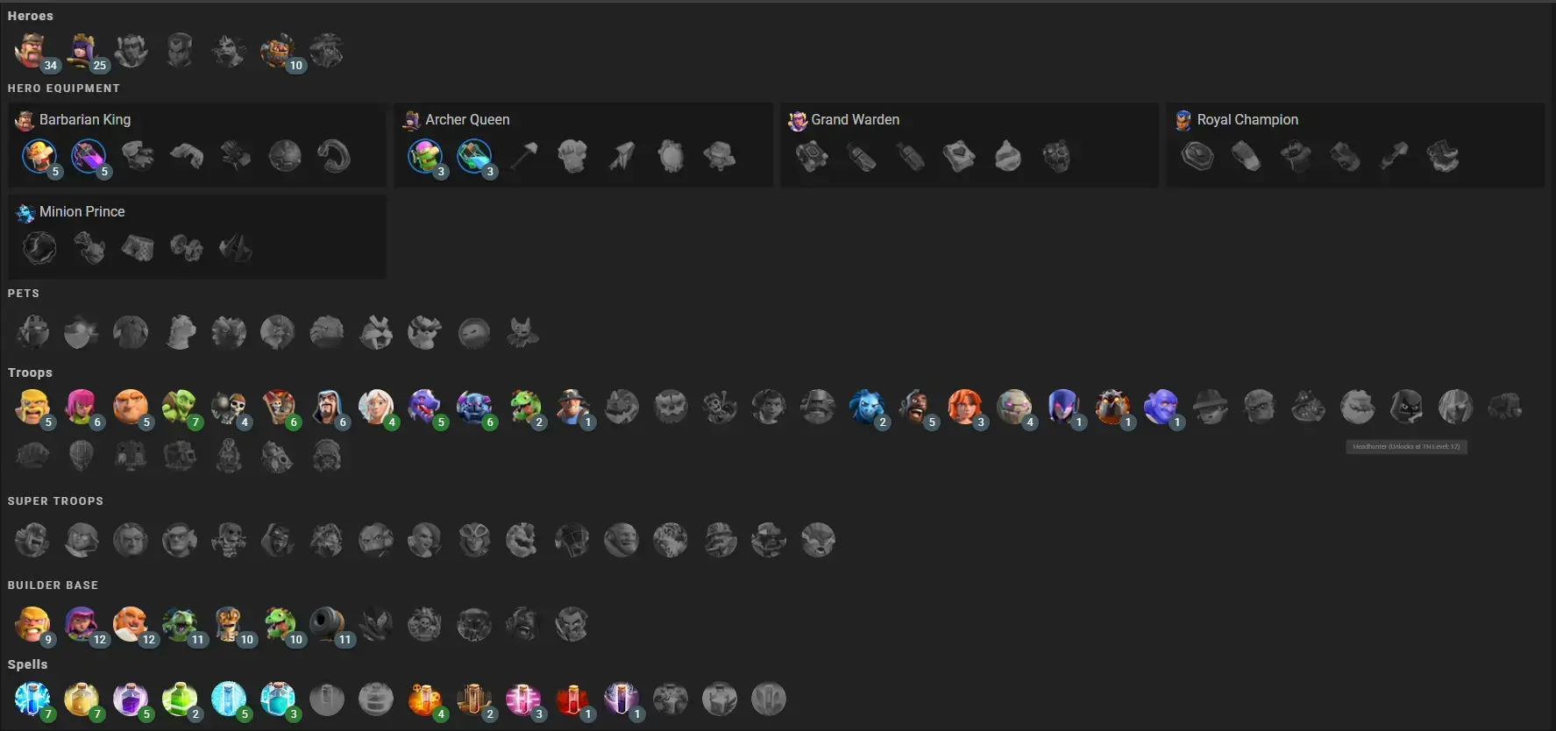
Task: Select the Cannon Cart builder troop level 11
Action: coord(326,624)
